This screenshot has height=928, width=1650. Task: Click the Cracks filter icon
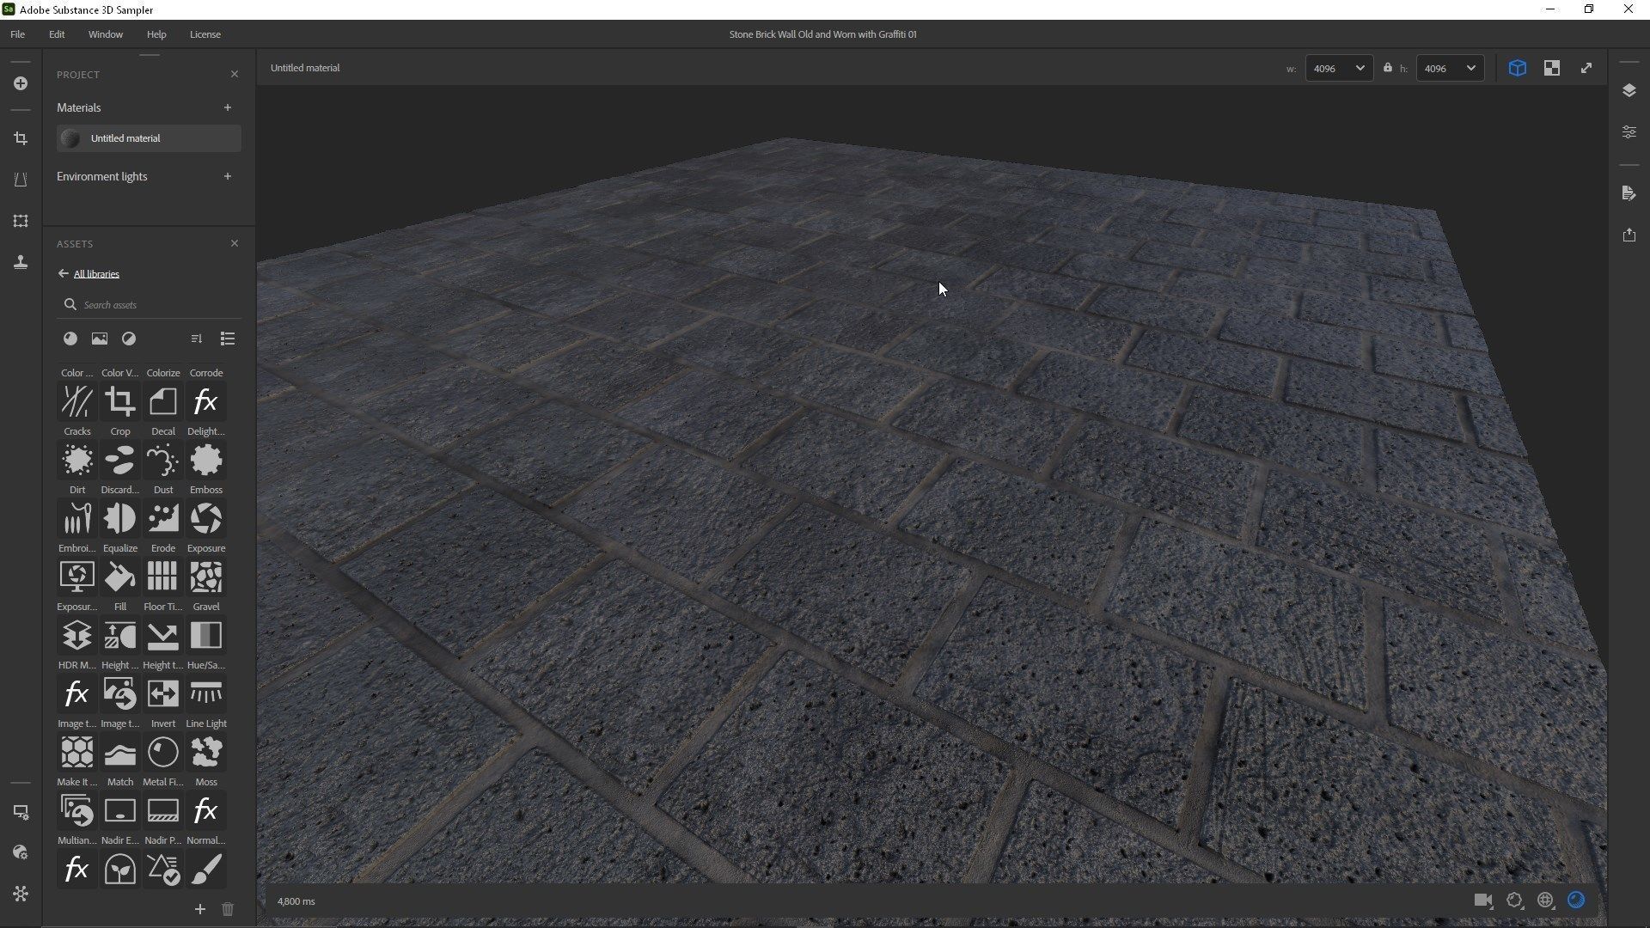tap(76, 402)
